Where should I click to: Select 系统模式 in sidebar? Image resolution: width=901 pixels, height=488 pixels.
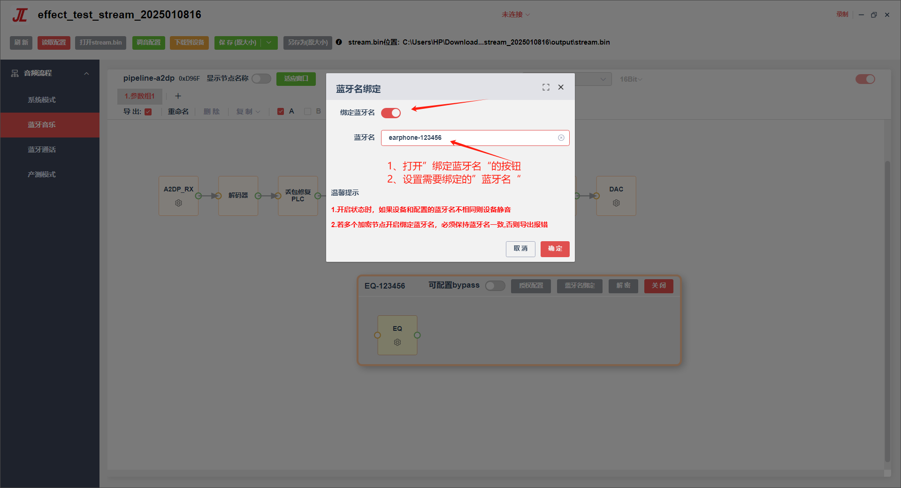(x=50, y=100)
